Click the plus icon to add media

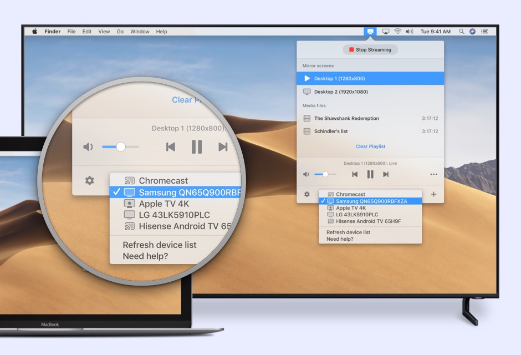[x=435, y=194]
